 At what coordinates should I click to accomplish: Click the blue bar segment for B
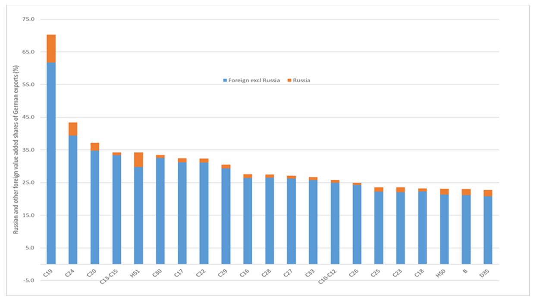[x=466, y=230]
